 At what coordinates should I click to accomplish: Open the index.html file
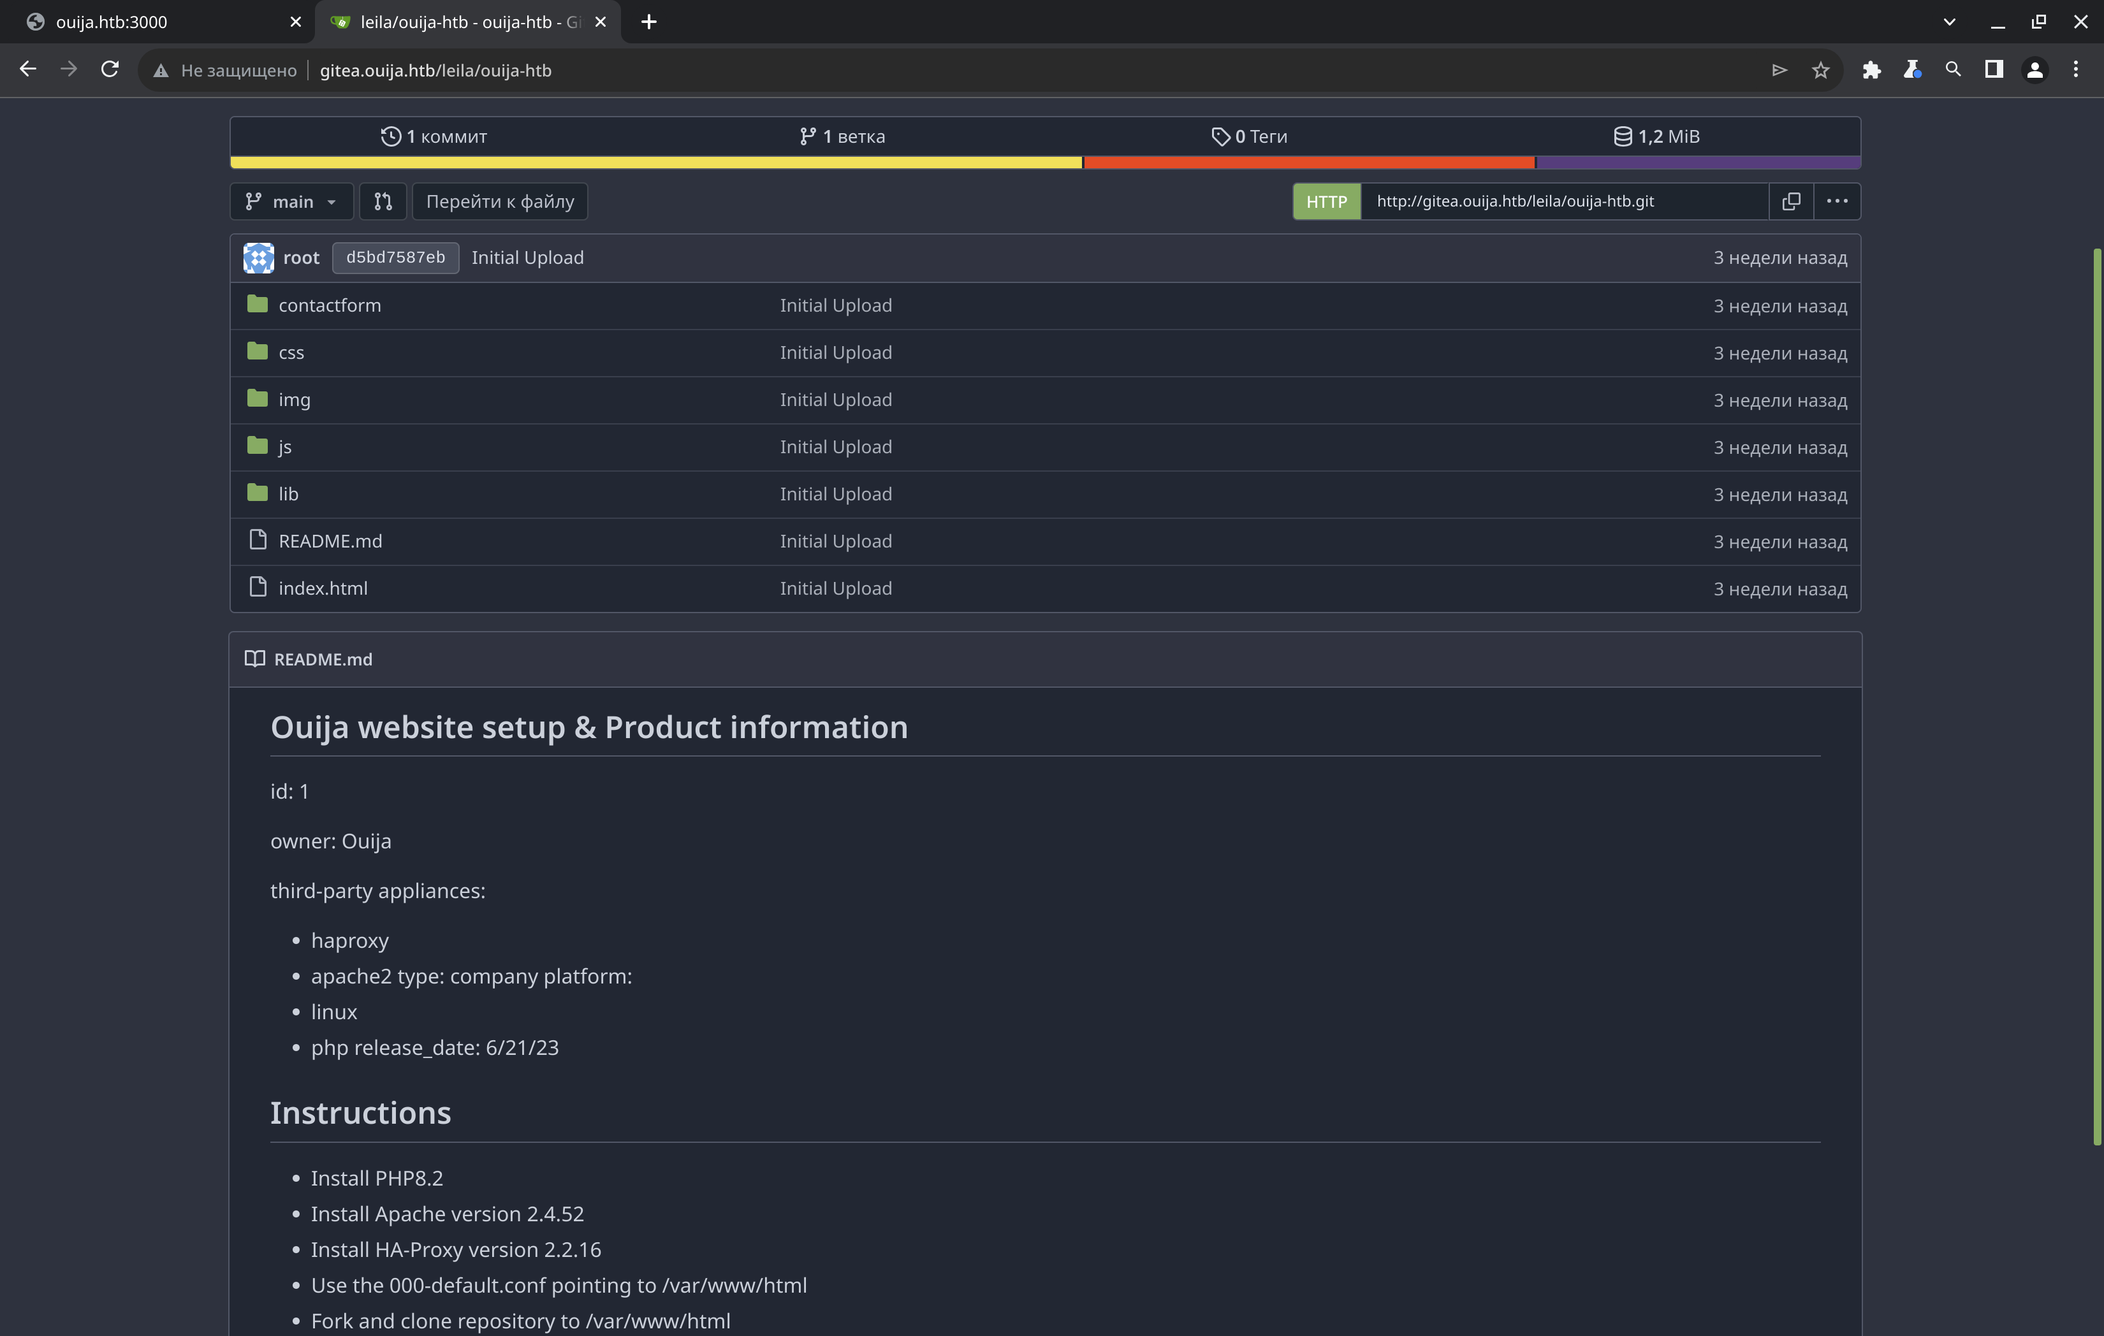pyautogui.click(x=323, y=589)
